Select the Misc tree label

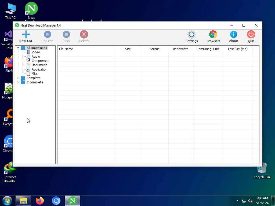(x=35, y=73)
